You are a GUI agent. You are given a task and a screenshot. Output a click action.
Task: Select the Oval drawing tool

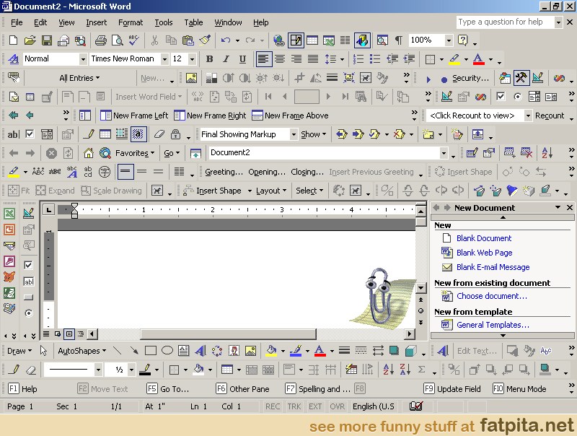[167, 351]
